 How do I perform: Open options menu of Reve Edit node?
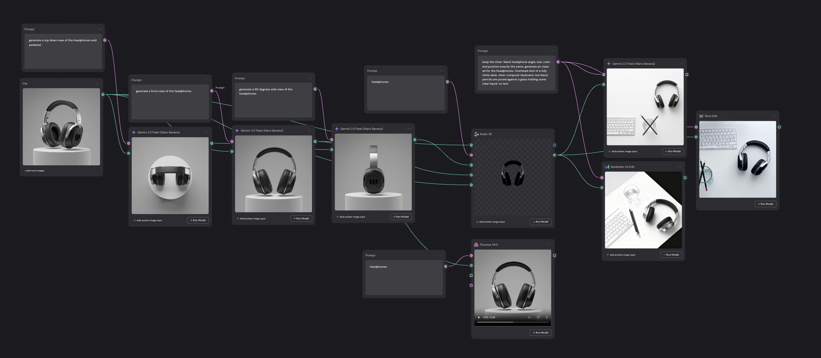click(774, 116)
